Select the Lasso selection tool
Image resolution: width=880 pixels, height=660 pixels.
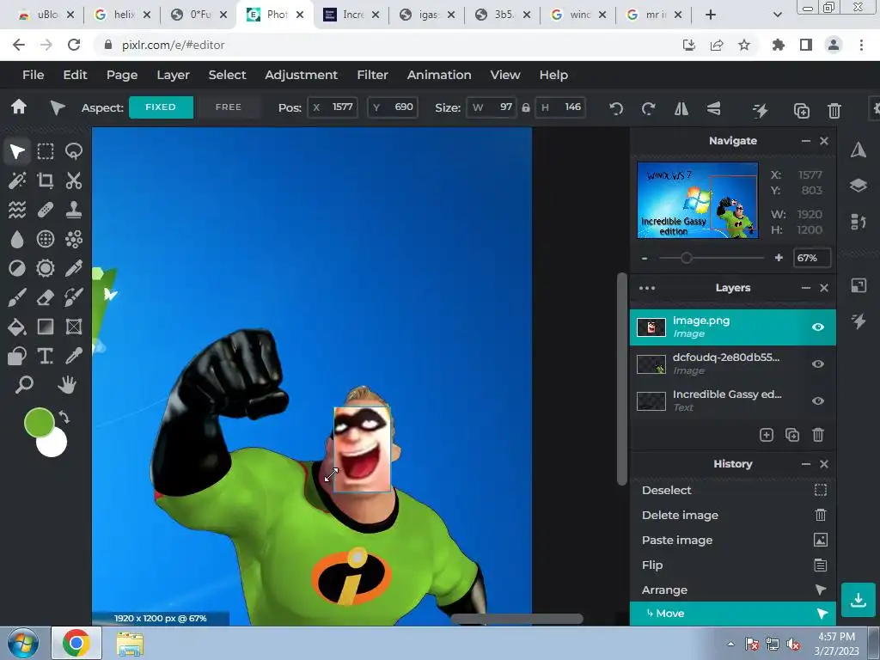(74, 151)
